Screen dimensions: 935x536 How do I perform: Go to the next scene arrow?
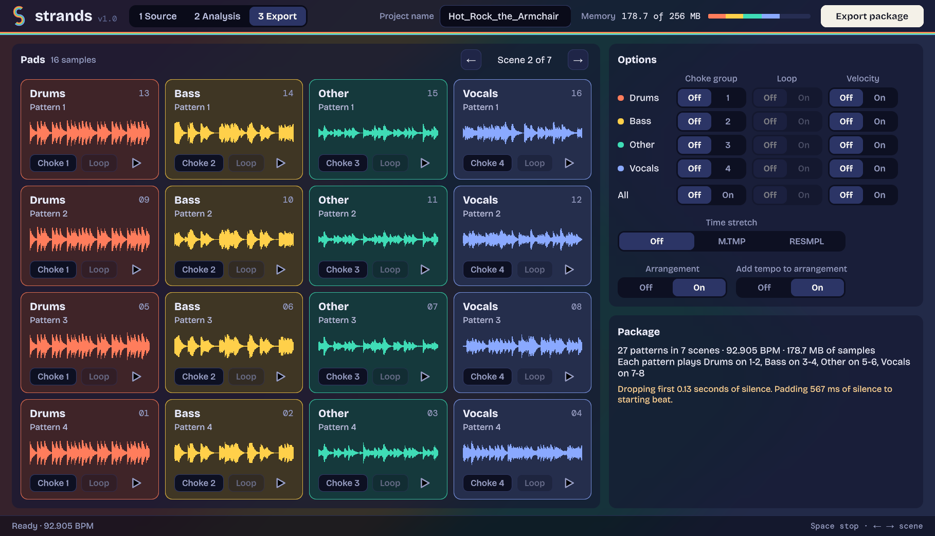click(x=578, y=60)
